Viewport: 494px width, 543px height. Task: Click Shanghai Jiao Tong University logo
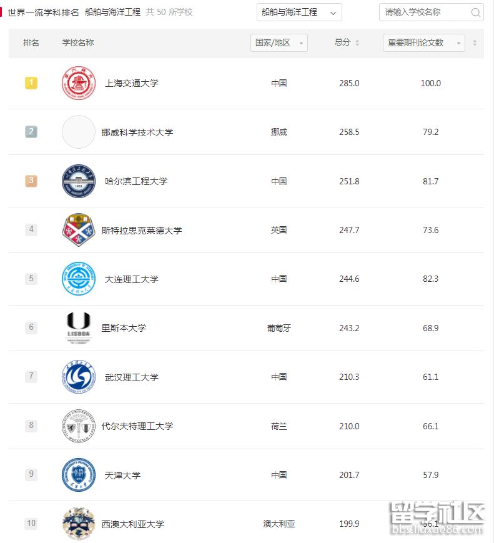point(79,83)
